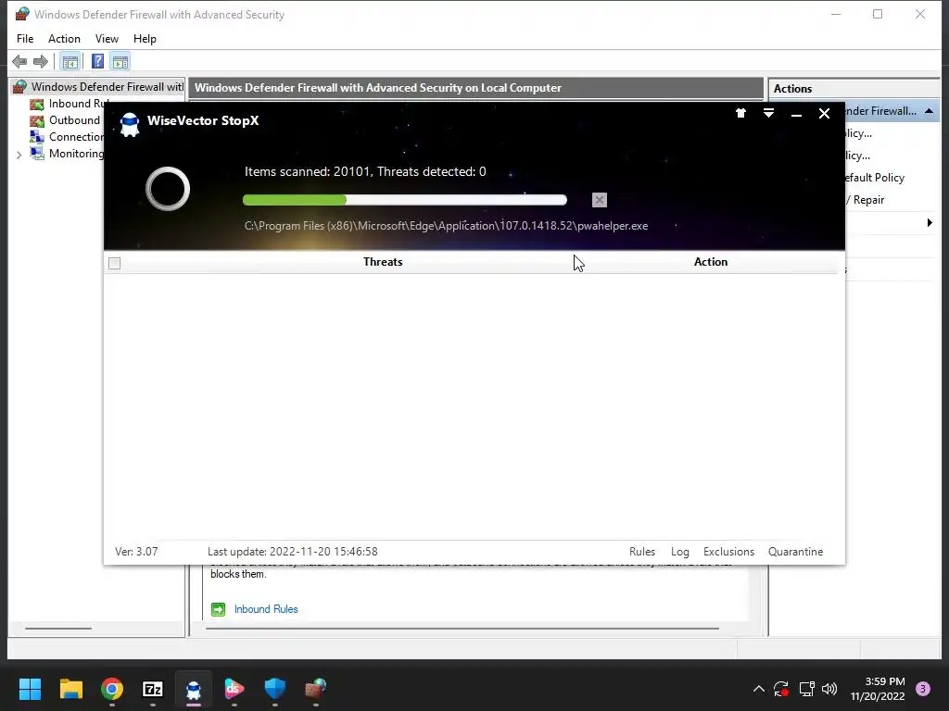
Task: Close the WiseVector StopX window
Action: tap(824, 114)
